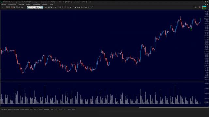Viewport: 209px width, 117px height.
Task: Click the QUIK application icon in the title bar
Action: (1, 2)
